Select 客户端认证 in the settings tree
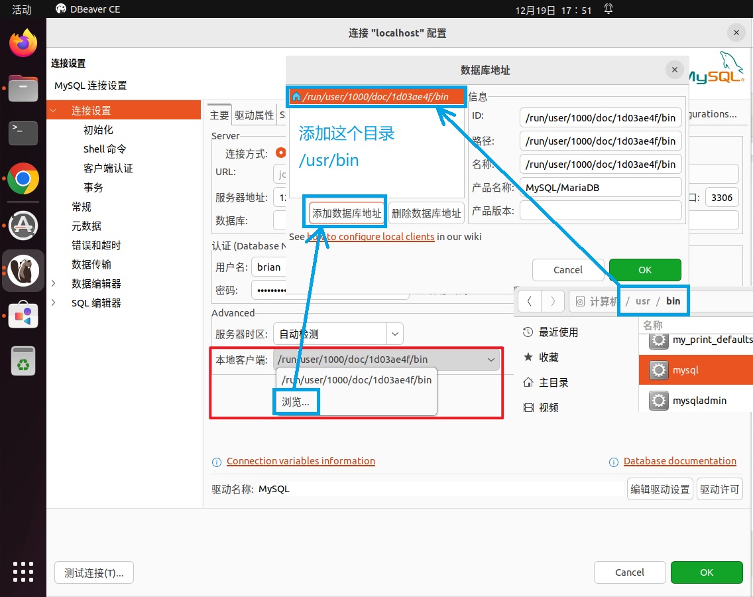 [108, 168]
